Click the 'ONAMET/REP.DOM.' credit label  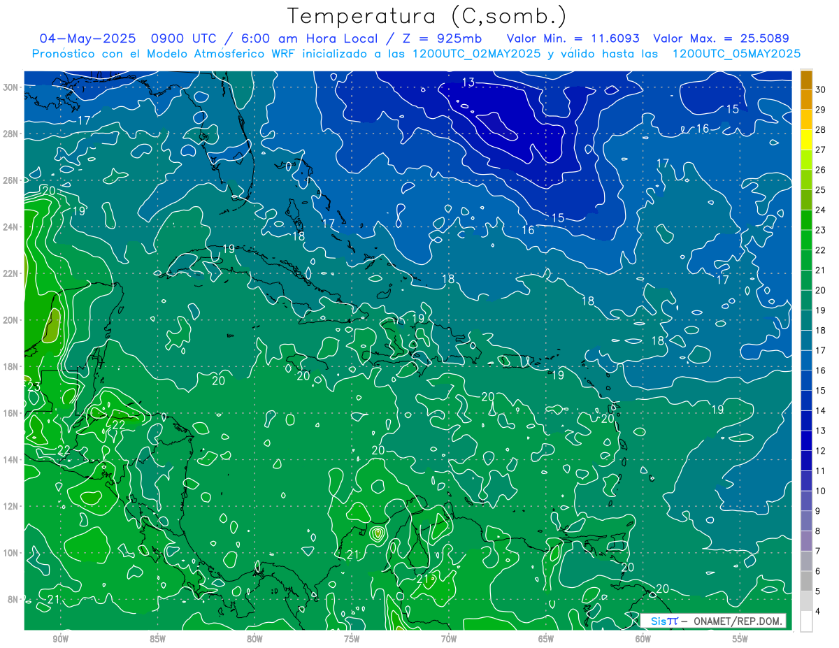coord(737,621)
